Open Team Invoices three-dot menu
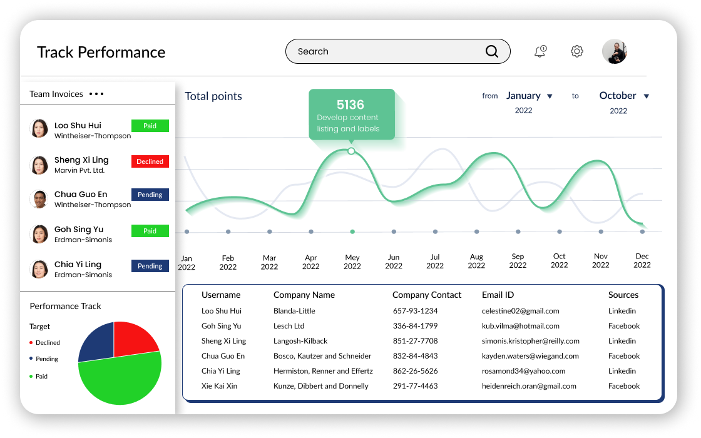This screenshot has height=438, width=701. (96, 94)
